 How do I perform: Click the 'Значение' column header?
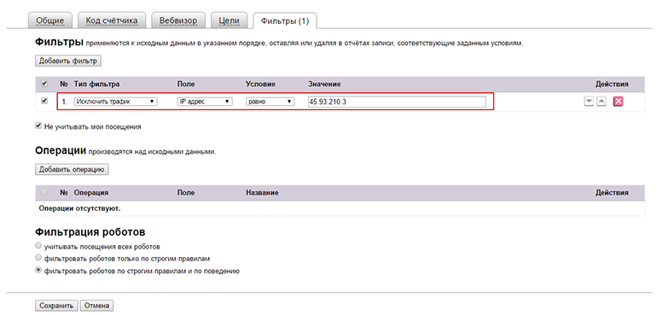(x=324, y=84)
